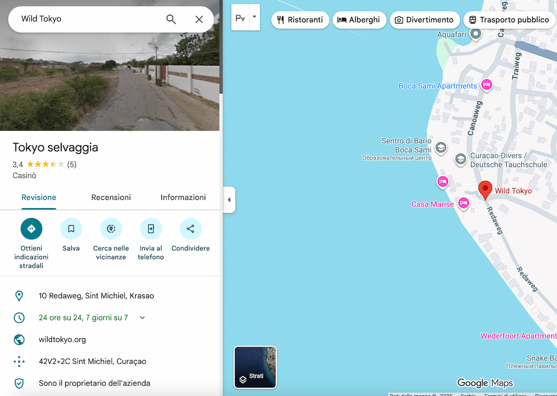This screenshot has height=396, width=557.
Task: Open the wildtokyo.org website link
Action: pos(62,340)
